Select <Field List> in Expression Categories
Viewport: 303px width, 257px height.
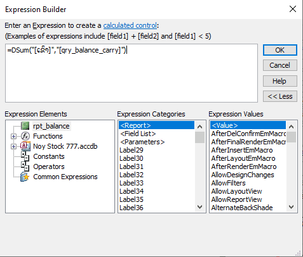(138, 134)
